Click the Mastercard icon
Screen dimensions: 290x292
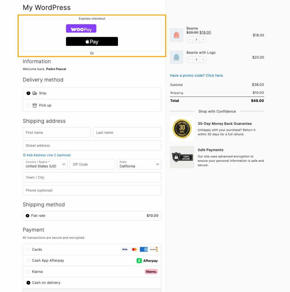[x=134, y=249]
